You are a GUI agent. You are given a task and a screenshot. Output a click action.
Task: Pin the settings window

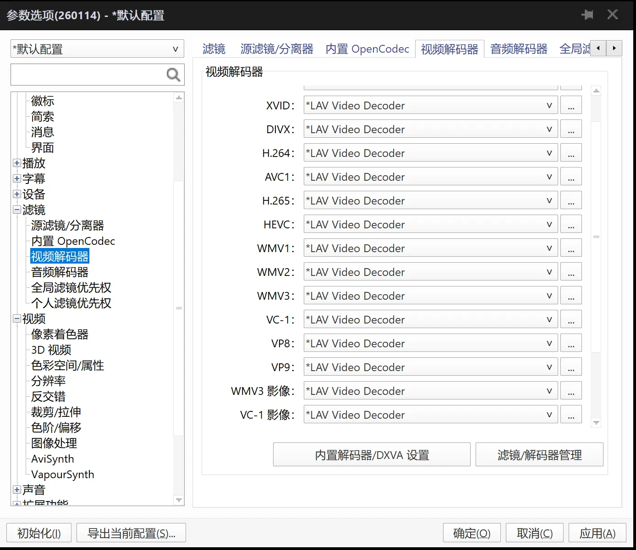click(x=587, y=15)
